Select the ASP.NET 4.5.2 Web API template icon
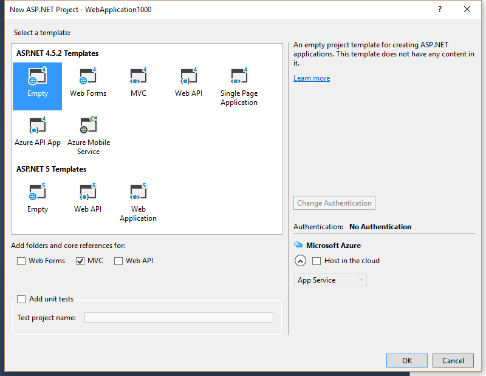The width and height of the screenshot is (486, 376). pyautogui.click(x=188, y=76)
